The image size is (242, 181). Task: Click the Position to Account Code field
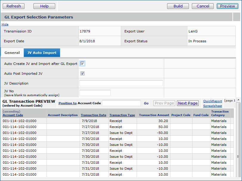(x=121, y=103)
